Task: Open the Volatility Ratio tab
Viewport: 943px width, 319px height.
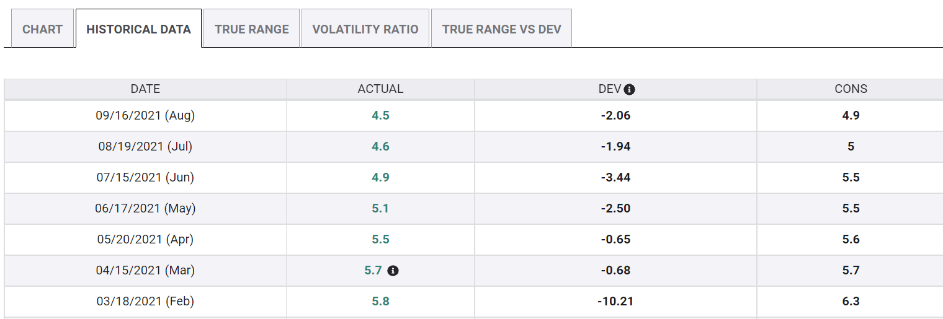Action: [365, 29]
